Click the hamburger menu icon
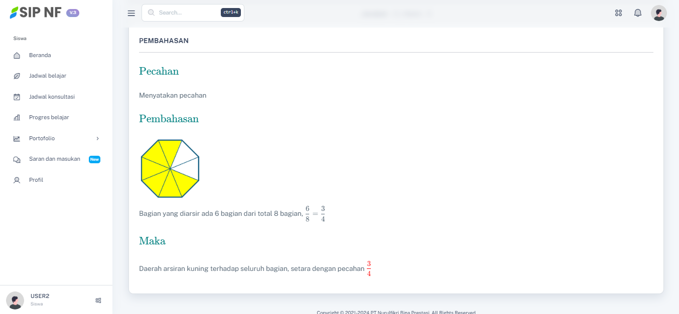Viewport: 679px width, 314px height. pyautogui.click(x=131, y=13)
